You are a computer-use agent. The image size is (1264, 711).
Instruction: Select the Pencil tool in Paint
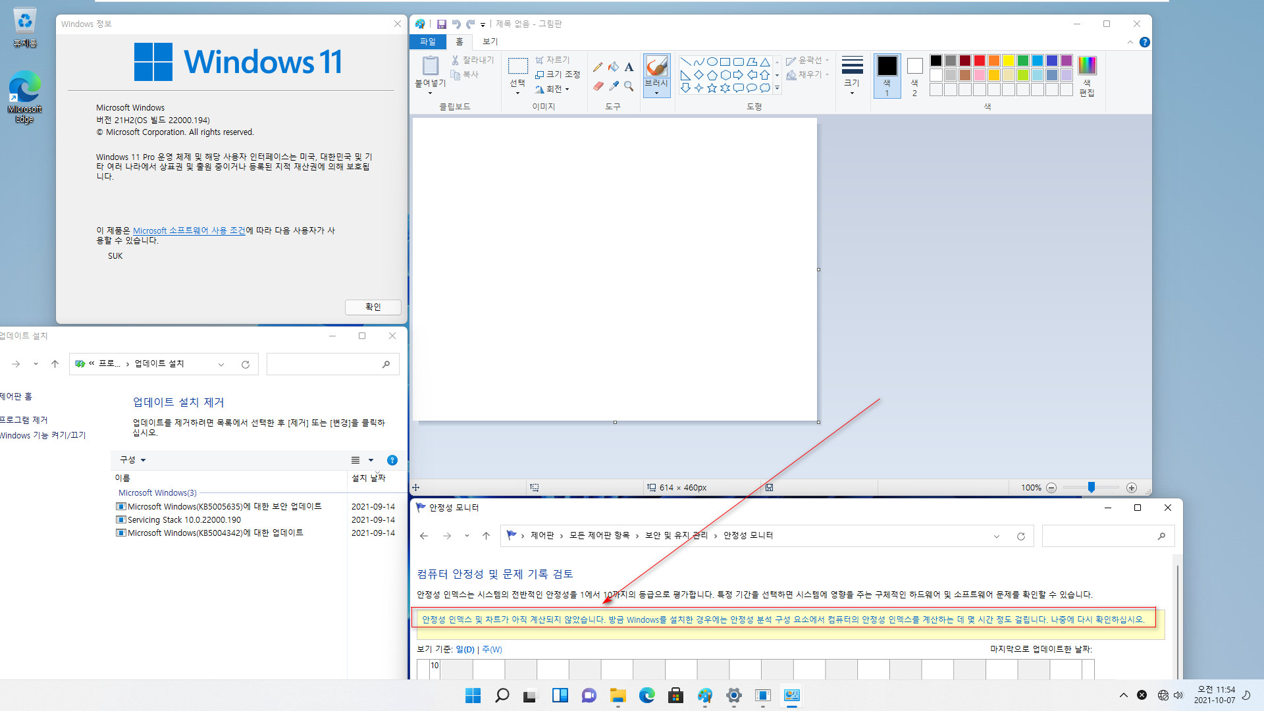[x=598, y=66]
